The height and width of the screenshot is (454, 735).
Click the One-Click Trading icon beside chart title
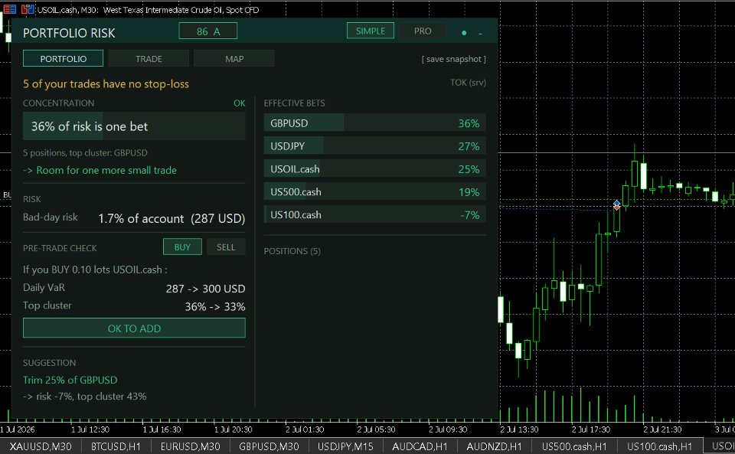point(28,9)
